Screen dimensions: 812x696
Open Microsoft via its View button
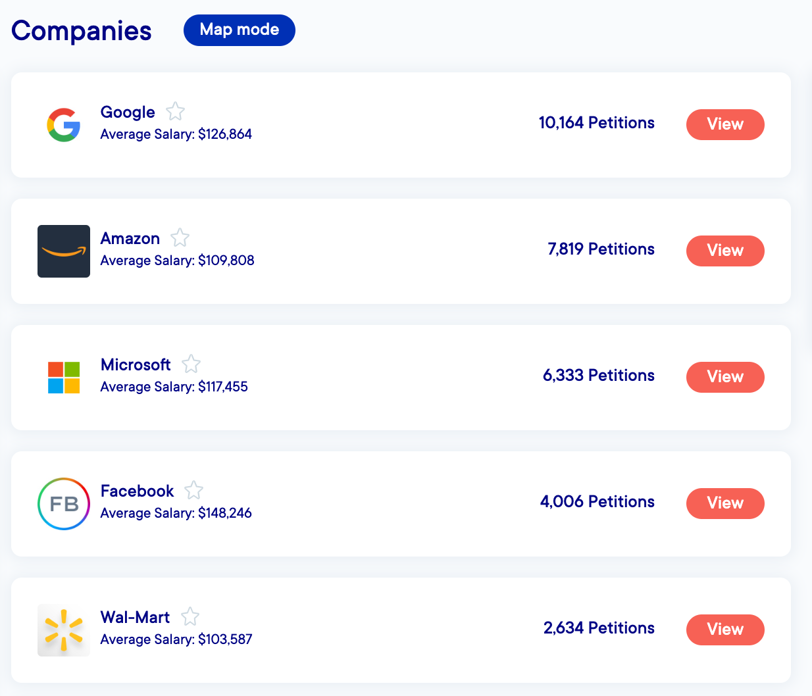[725, 377]
